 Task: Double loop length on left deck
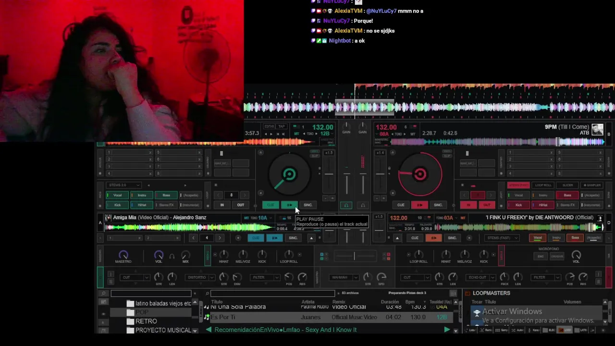(244, 195)
